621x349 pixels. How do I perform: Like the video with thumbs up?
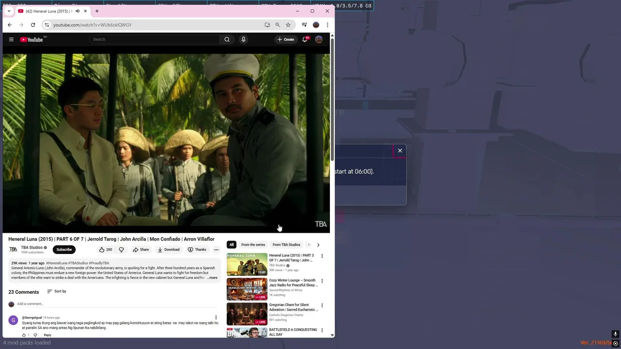pyautogui.click(x=105, y=250)
